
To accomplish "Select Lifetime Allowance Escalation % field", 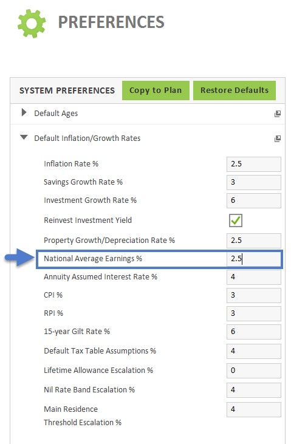I will 253,371.
